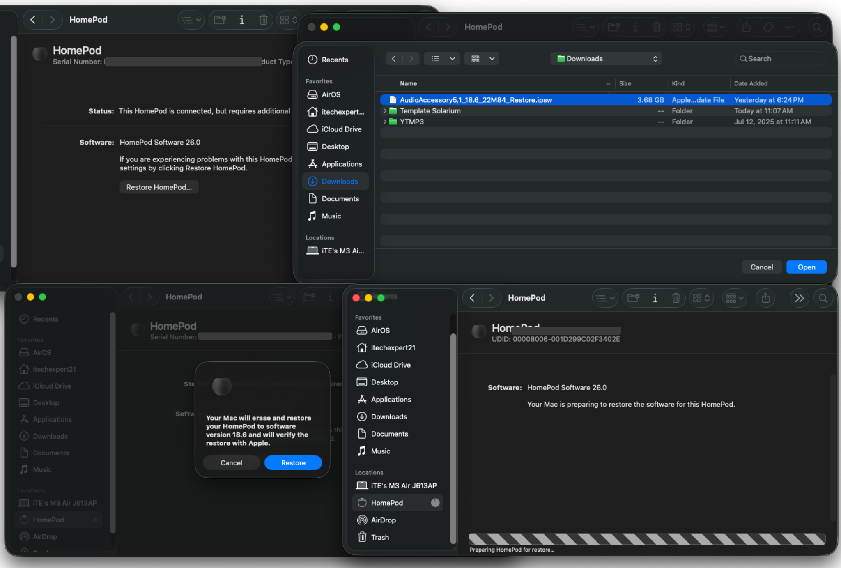This screenshot has width=841, height=568.
Task: Select Desktop in bottom-right window sidebar
Action: click(398, 382)
